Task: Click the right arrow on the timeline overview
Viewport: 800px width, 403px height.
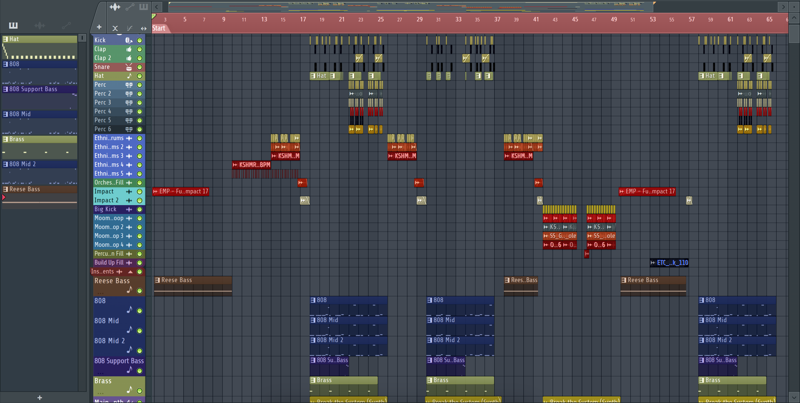Action: [783, 7]
